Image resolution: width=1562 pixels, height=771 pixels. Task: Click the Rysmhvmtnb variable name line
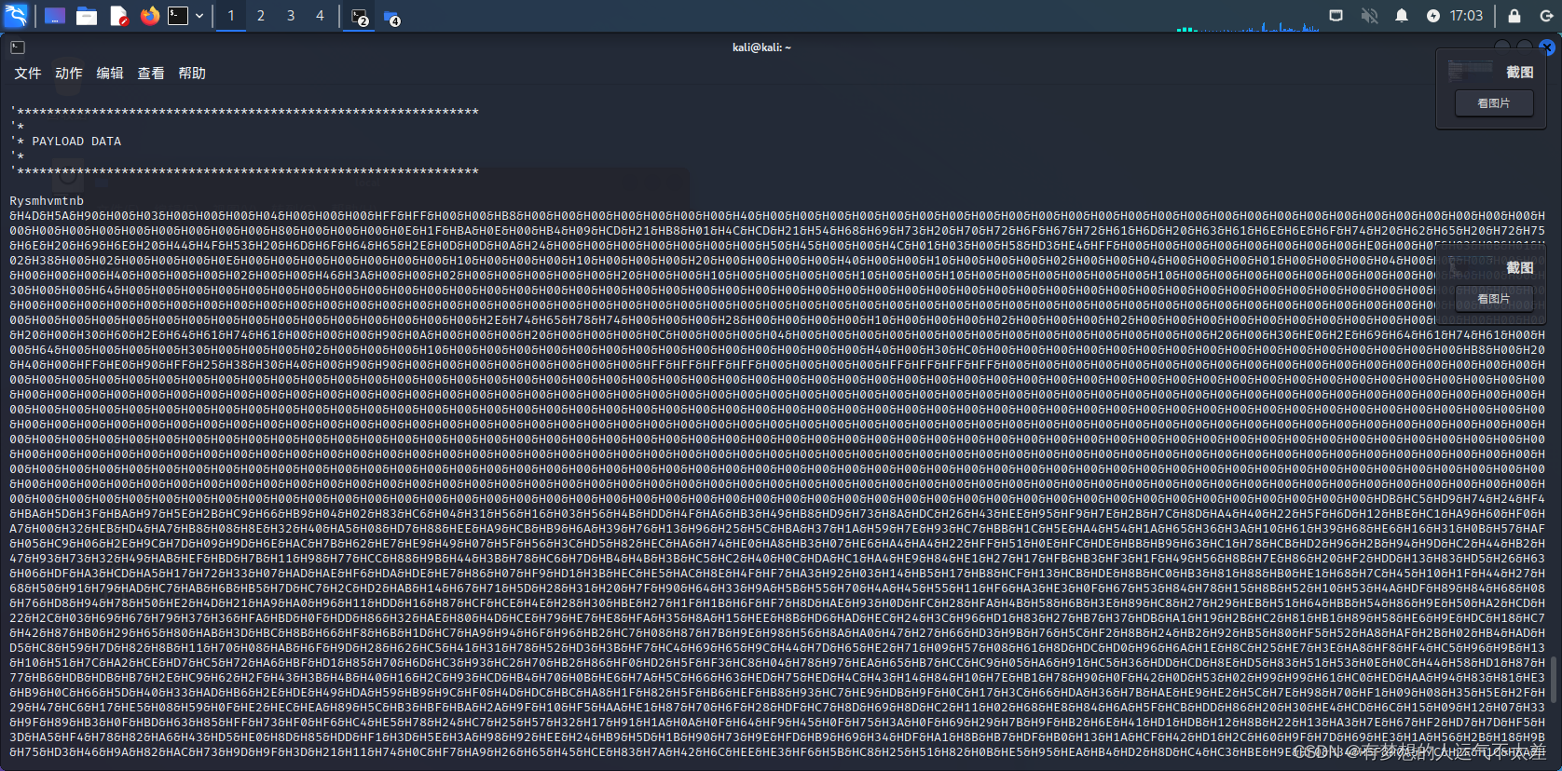coord(47,201)
